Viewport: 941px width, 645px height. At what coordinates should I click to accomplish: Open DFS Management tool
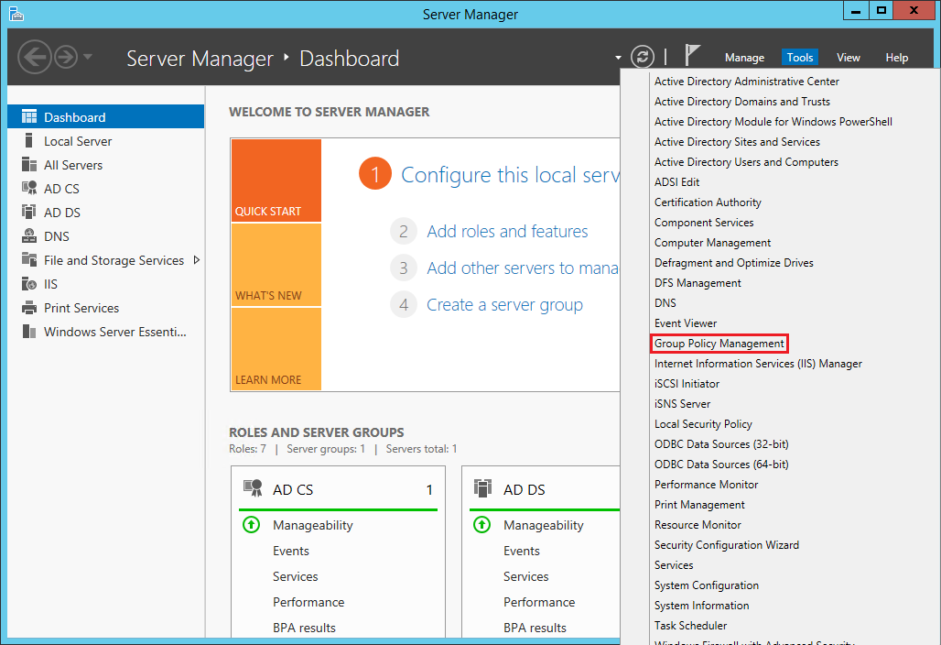698,283
